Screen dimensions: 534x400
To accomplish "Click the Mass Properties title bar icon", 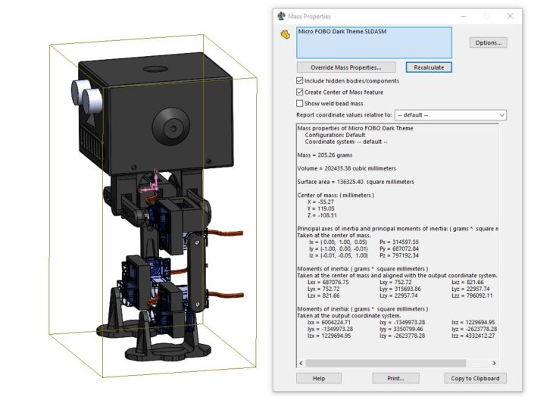I will point(282,16).
